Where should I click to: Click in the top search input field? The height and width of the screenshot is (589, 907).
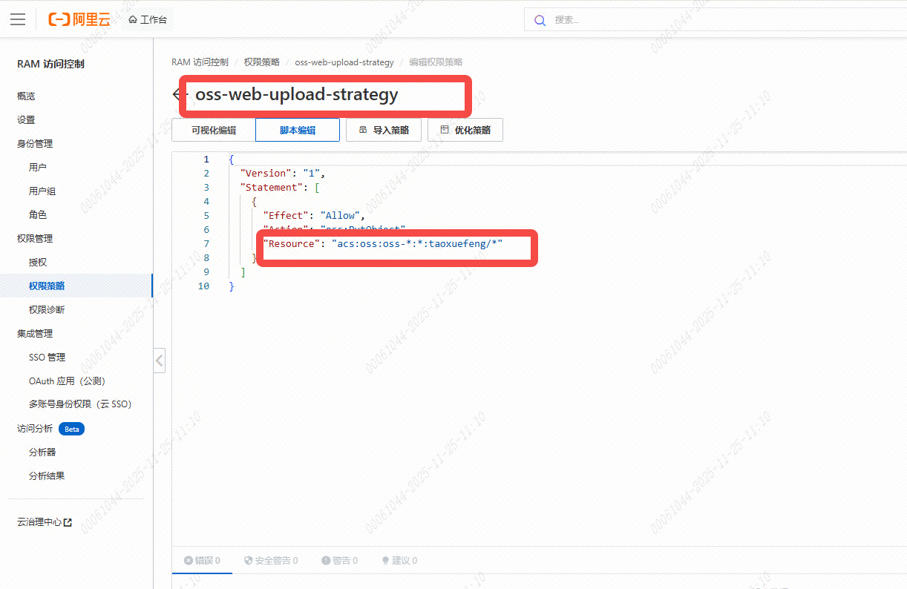(713, 20)
